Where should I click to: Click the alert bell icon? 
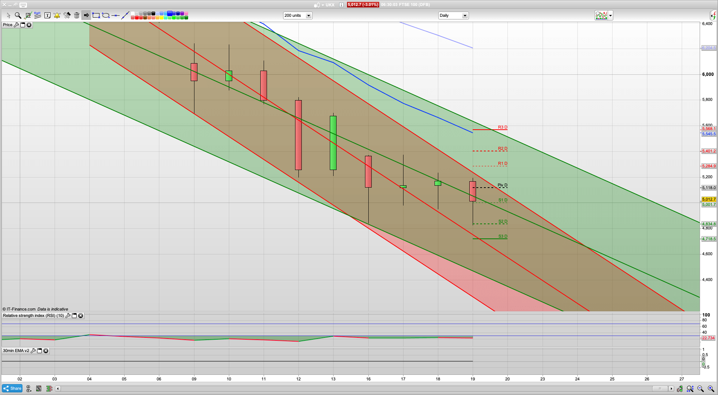[57, 15]
